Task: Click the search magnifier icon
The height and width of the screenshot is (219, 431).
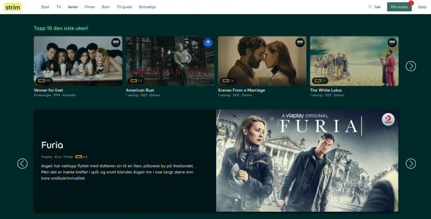Action: pos(370,7)
